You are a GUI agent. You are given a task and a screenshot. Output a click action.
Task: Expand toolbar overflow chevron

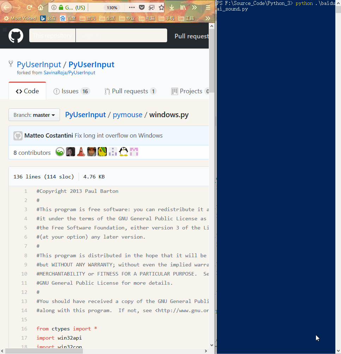[x=194, y=7]
